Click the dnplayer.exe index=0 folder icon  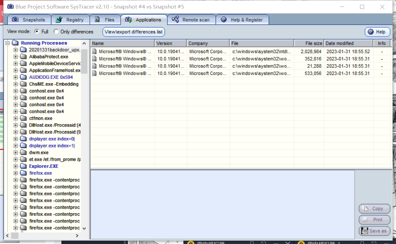24,139
